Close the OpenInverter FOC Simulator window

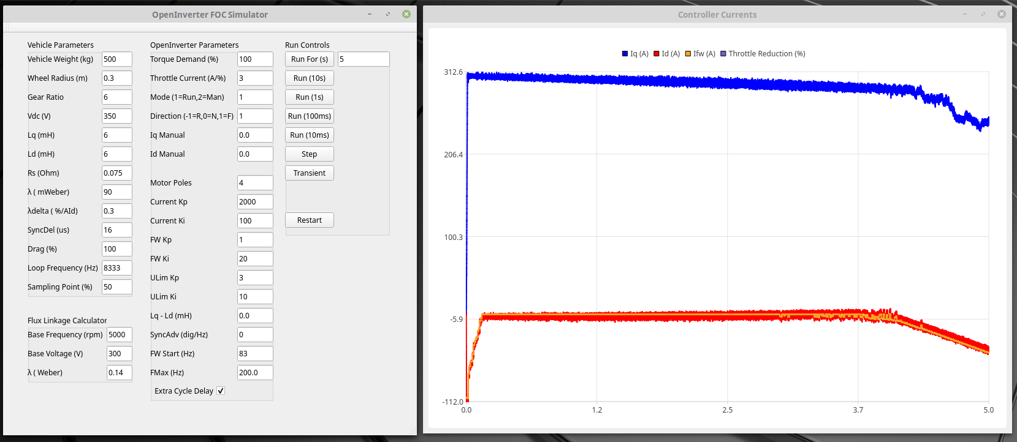click(406, 14)
